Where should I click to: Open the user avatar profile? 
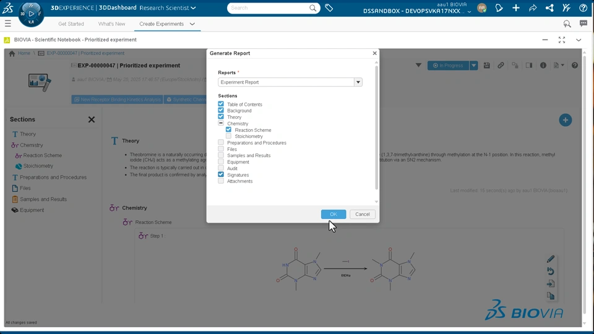click(482, 8)
